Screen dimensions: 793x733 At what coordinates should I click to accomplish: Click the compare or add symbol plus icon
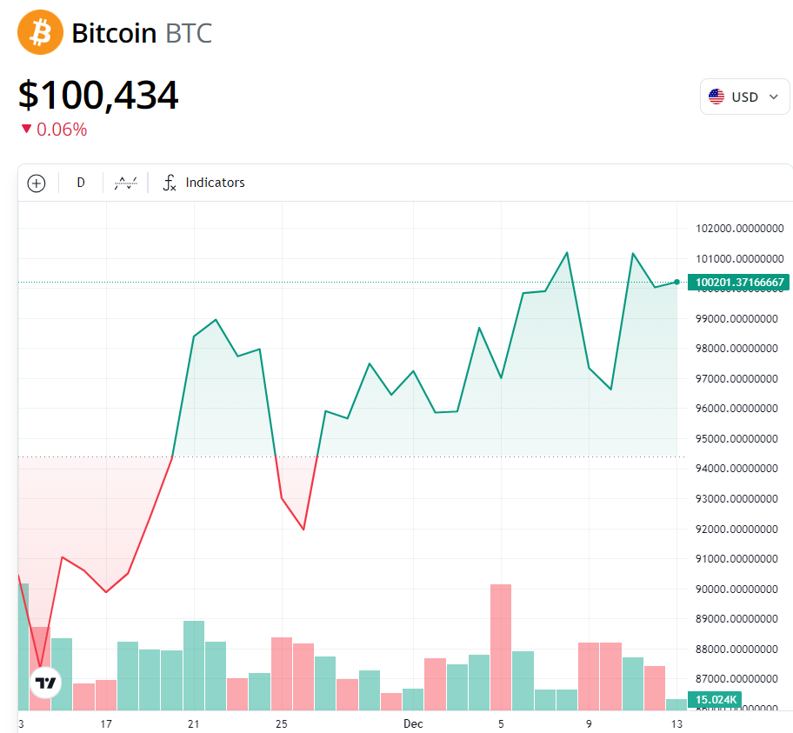coord(37,183)
